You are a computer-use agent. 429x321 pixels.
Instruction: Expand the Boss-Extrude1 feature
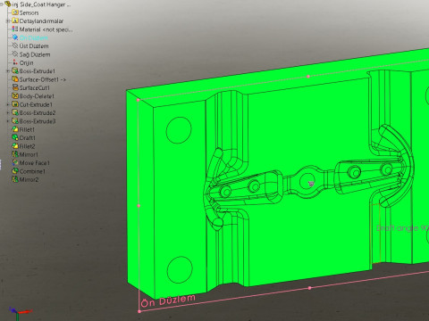click(x=8, y=70)
